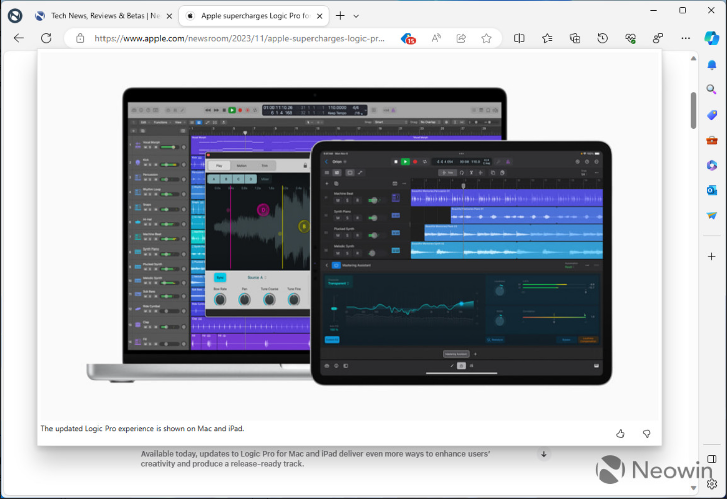
Task: Toggle split screen view
Action: click(519, 38)
